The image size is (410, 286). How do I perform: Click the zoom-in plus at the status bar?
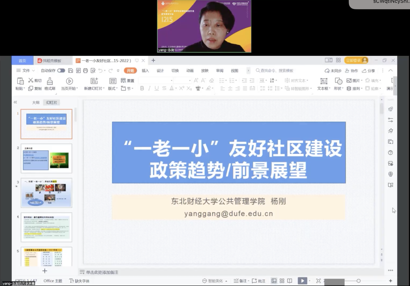click(x=390, y=281)
